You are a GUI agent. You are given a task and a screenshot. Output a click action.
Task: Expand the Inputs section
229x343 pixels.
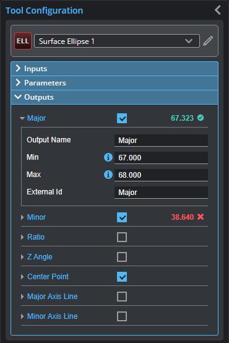(114, 69)
